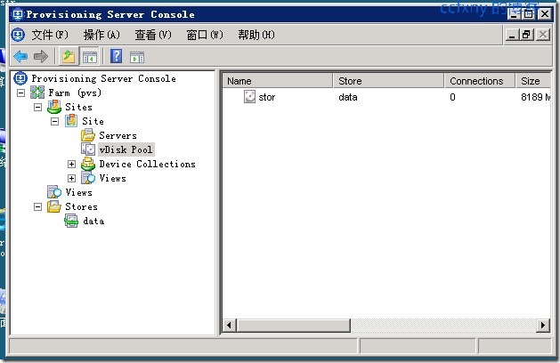Open the 查看(V) menu
This screenshot has width=560, height=363.
(x=153, y=35)
